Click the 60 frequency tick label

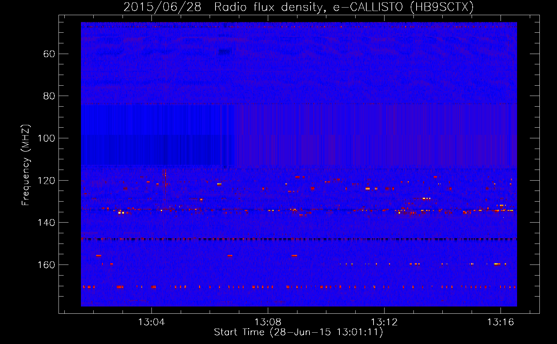(x=49, y=54)
